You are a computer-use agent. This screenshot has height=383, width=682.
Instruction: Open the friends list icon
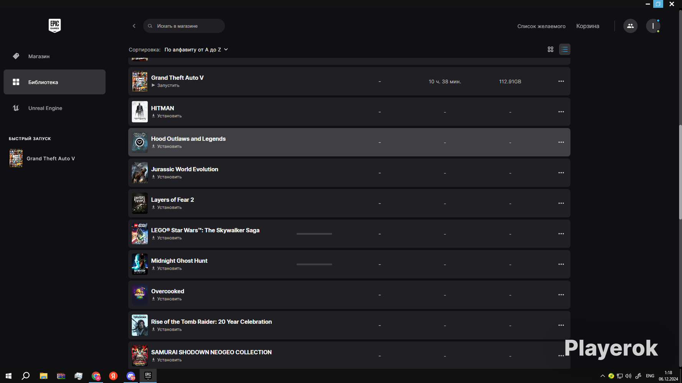coord(630,26)
